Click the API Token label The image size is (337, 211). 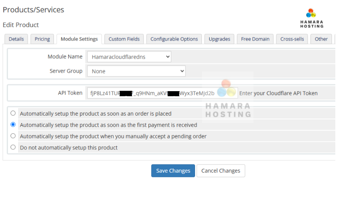(70, 93)
